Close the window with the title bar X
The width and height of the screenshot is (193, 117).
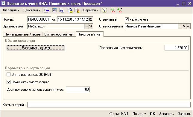tap(190, 4)
